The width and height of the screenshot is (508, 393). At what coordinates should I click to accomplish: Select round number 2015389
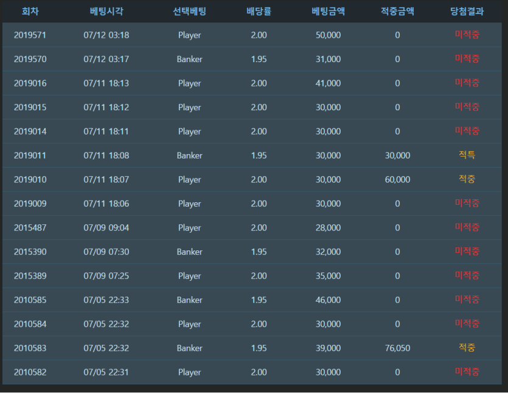(x=30, y=276)
